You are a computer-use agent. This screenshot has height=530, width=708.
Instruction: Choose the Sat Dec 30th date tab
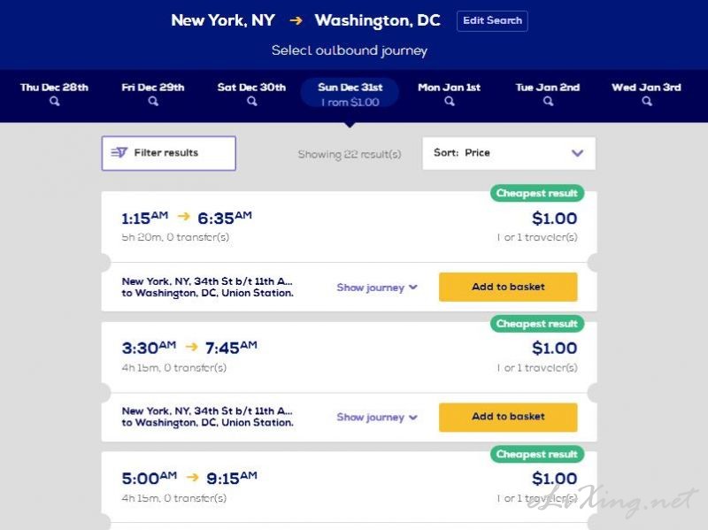tap(251, 94)
